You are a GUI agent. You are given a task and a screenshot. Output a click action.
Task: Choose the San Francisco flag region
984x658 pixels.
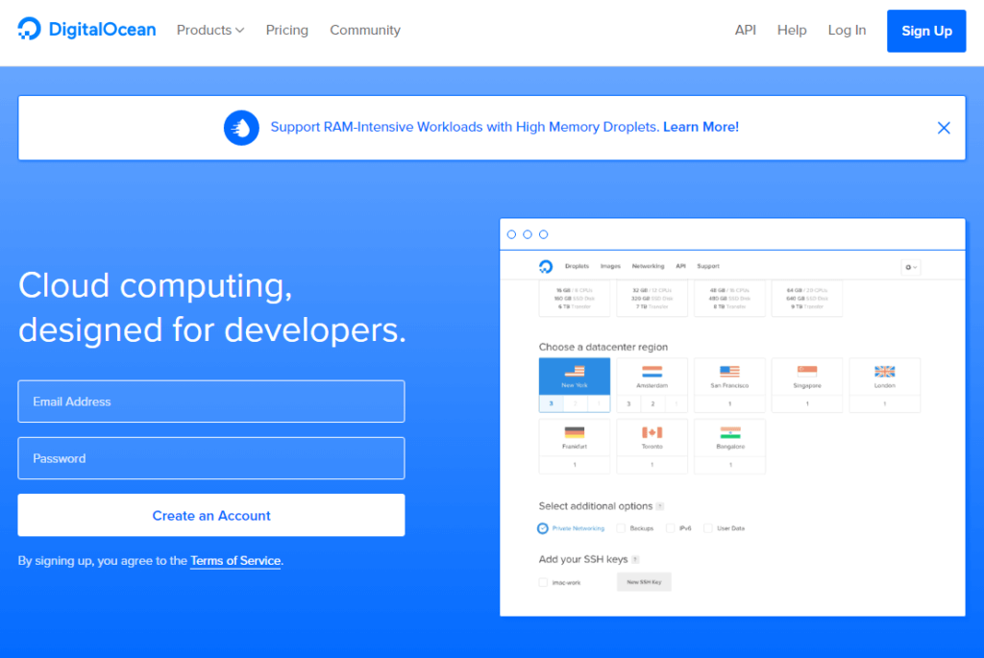tap(729, 377)
